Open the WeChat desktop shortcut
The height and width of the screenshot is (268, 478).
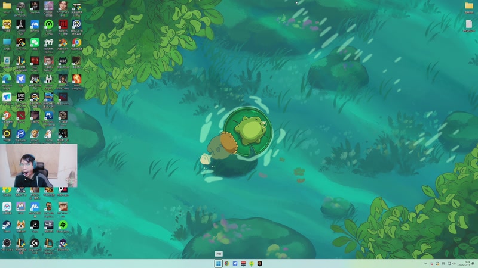coord(35,42)
